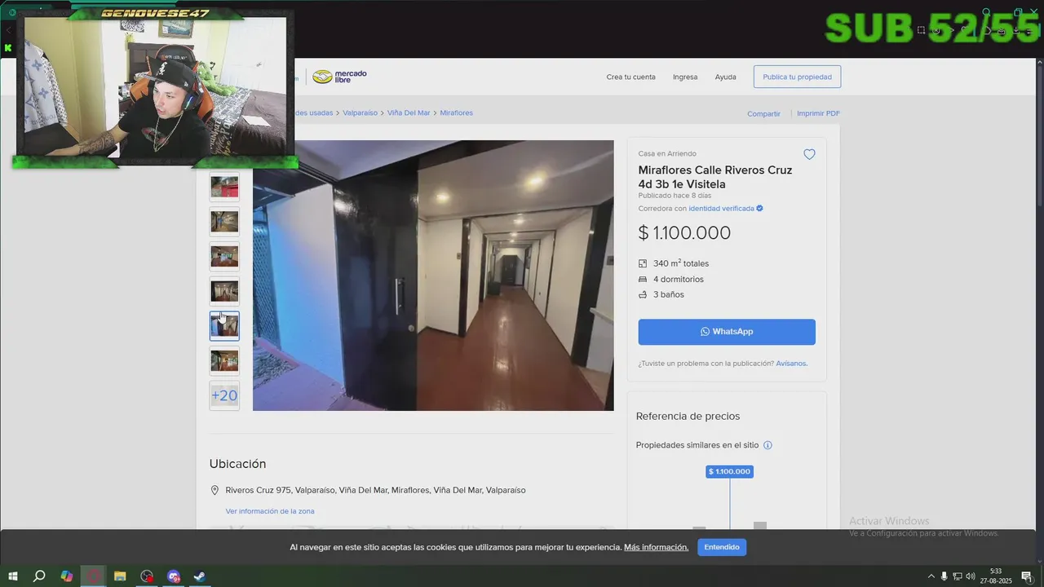
Task: Show hidden system tray icons
Action: [931, 576]
